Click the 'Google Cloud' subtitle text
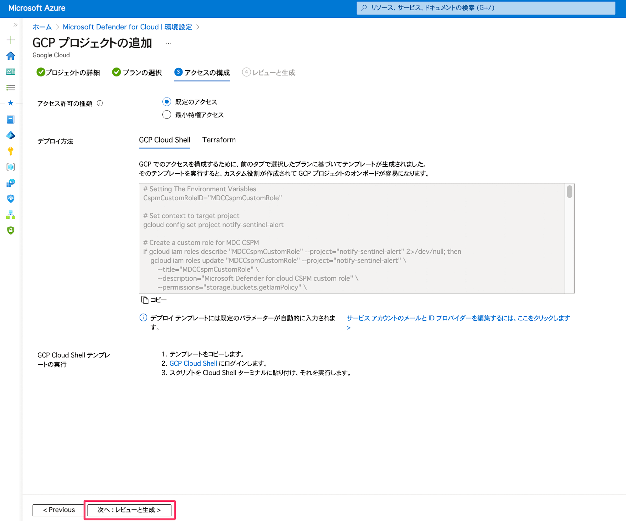This screenshot has width=626, height=521. tap(51, 55)
